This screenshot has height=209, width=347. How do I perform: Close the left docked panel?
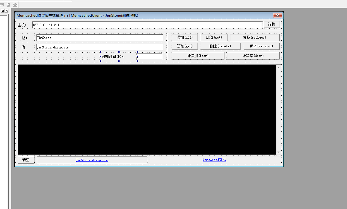tap(7, 11)
